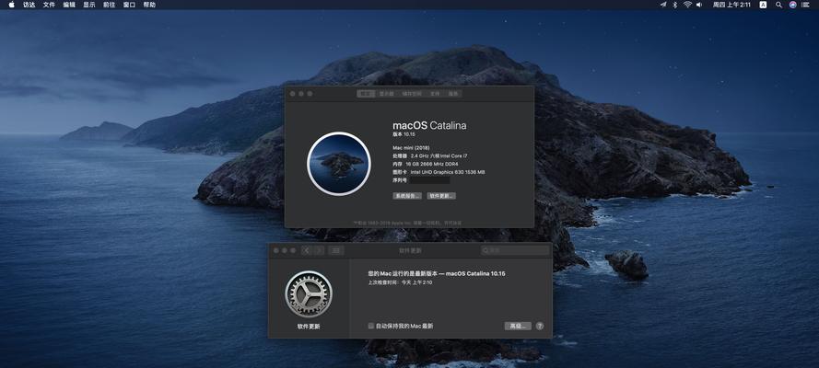The image size is (819, 368).
Task: Close the About This Mac window
Action: [293, 94]
